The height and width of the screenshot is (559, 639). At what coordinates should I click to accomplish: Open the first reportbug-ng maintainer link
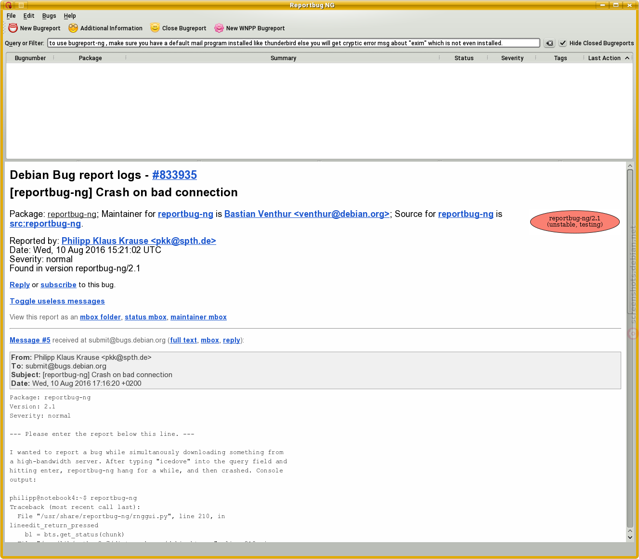(185, 214)
